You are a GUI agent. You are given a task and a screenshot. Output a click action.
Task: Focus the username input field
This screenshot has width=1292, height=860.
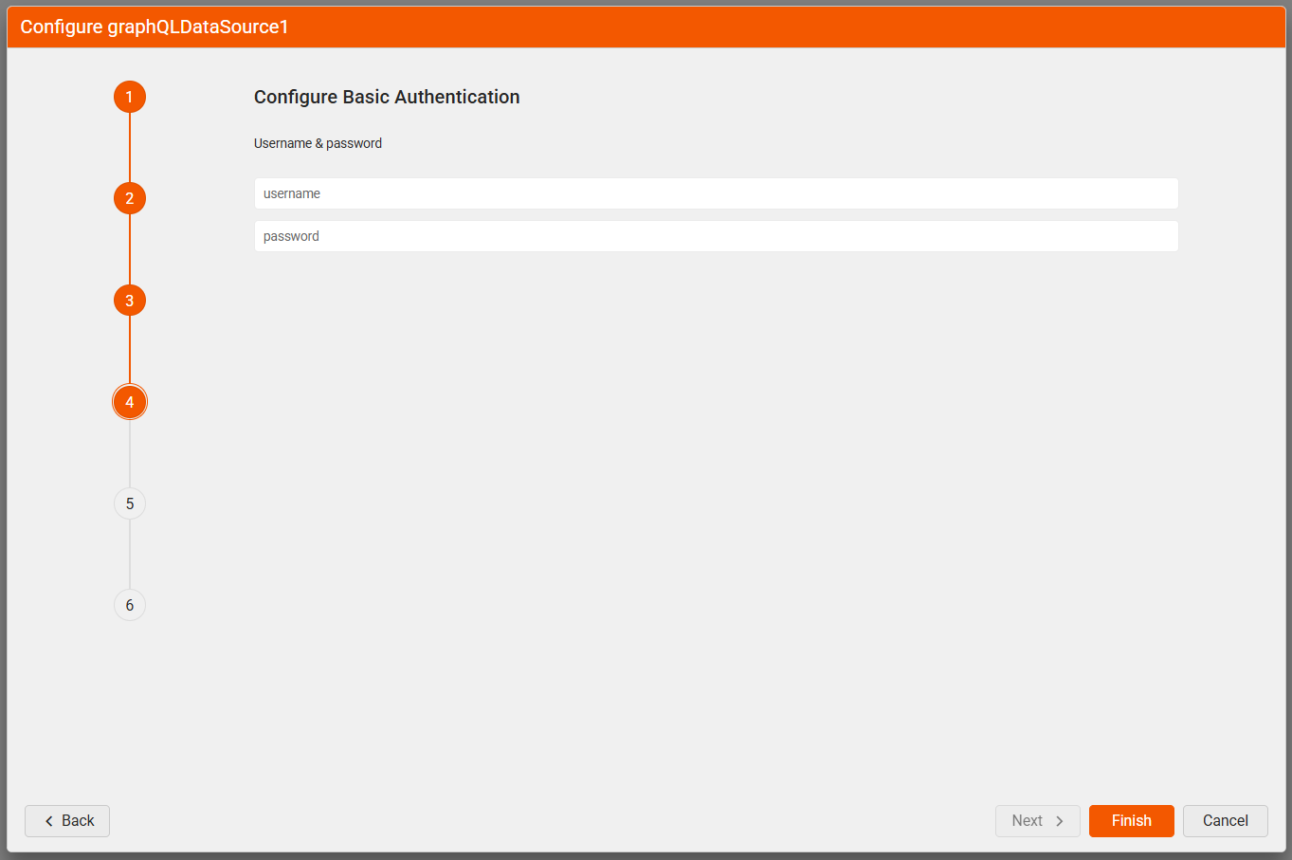[x=716, y=193]
